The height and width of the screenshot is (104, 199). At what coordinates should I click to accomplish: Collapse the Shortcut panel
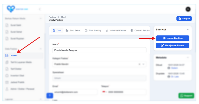(188, 29)
